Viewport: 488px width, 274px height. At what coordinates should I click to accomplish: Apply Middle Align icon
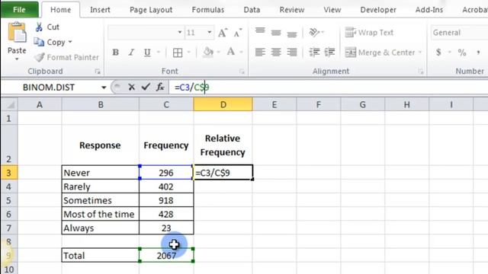276,32
